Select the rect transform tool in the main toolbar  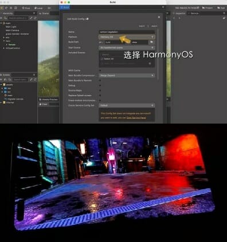[x=15, y=8]
